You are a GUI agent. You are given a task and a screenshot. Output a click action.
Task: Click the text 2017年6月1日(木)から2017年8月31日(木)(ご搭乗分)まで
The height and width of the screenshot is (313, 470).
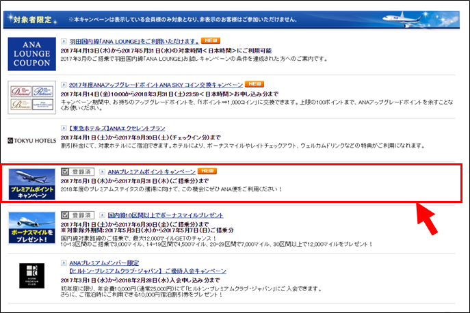(x=135, y=181)
